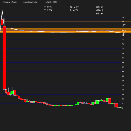The height and width of the screenshot is (131, 131).
Task: Click the 60 price axis label
Action: [x=123, y=53]
